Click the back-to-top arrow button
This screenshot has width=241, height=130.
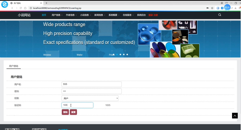tap(235, 116)
